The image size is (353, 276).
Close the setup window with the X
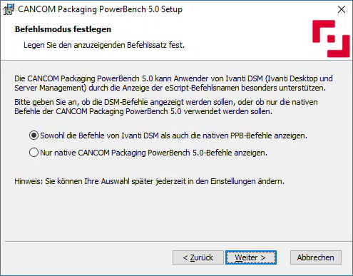342,9
